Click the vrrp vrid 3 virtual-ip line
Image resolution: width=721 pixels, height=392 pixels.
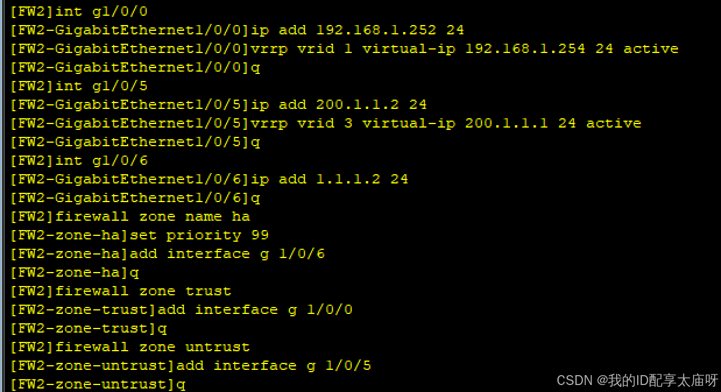click(326, 123)
